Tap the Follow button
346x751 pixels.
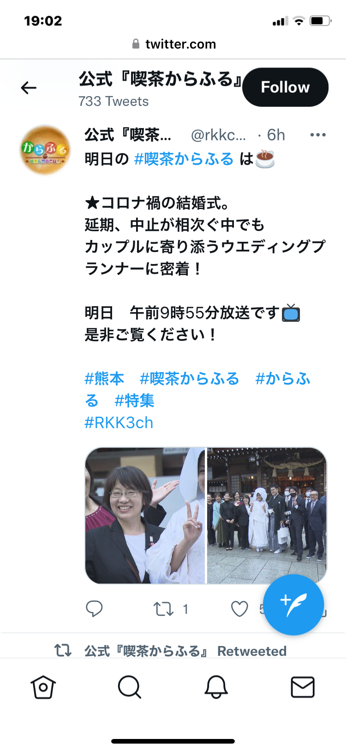(285, 87)
